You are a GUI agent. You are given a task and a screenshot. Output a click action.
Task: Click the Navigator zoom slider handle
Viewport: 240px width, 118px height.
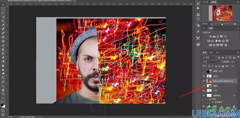click(222, 24)
